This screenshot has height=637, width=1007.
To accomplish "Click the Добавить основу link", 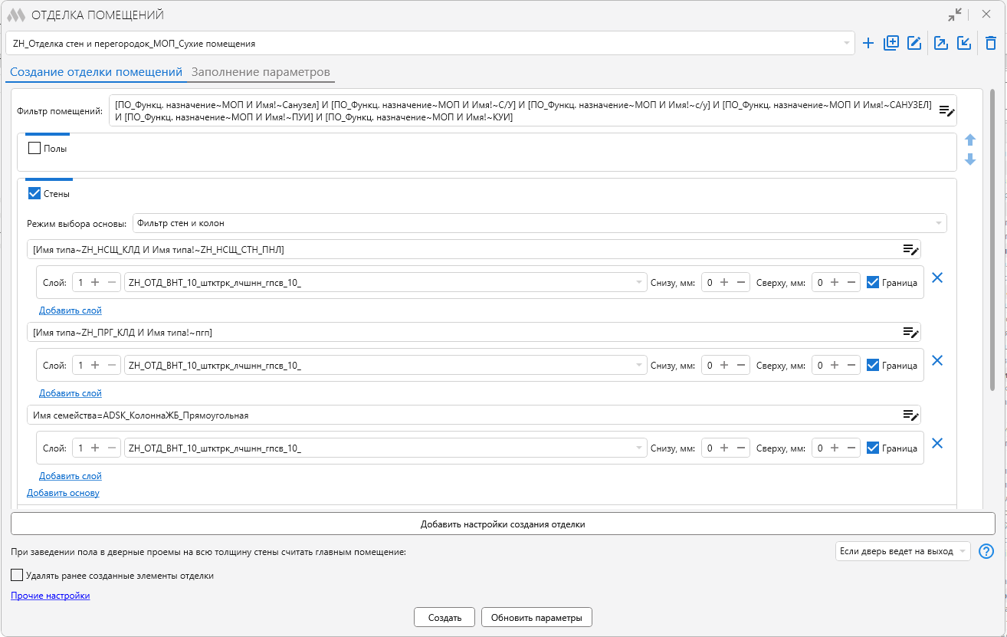I will tap(63, 493).
